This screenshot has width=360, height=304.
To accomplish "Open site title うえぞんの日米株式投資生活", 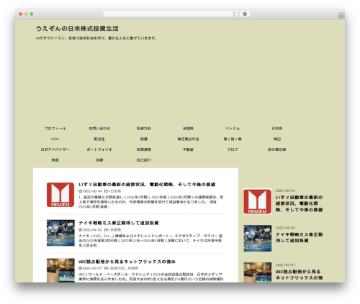I will pos(77,29).
